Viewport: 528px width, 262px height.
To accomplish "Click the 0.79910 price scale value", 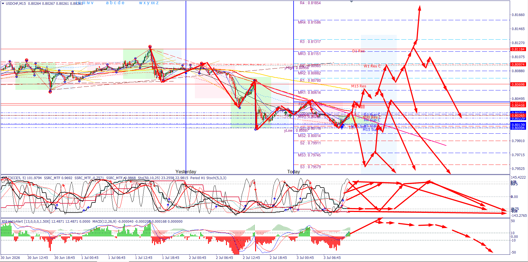I will (x=518, y=141).
